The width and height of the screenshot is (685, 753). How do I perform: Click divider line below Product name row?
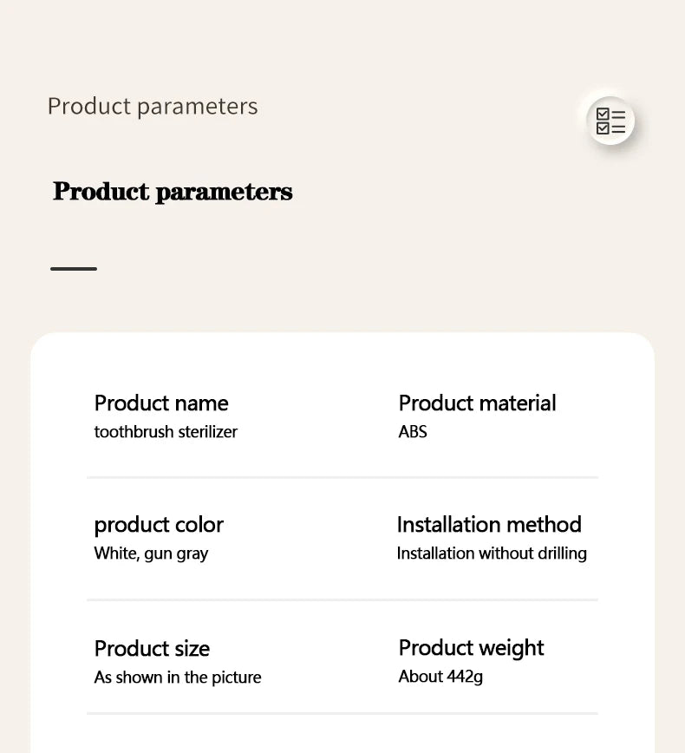tap(342, 477)
